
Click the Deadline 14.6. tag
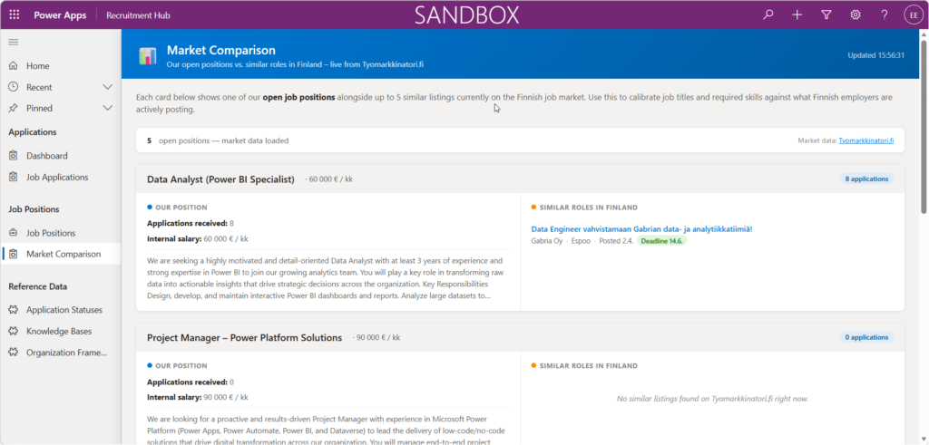coord(661,241)
